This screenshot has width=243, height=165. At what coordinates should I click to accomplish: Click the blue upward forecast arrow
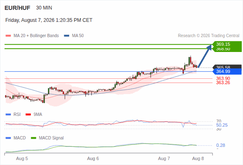(205, 56)
